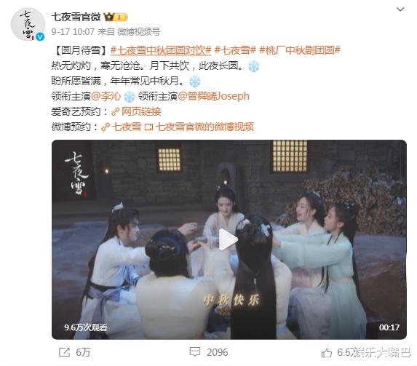Viewport: 417px width, 366px height.
Task: Open the #七夜雪# hashtag
Action: click(235, 50)
